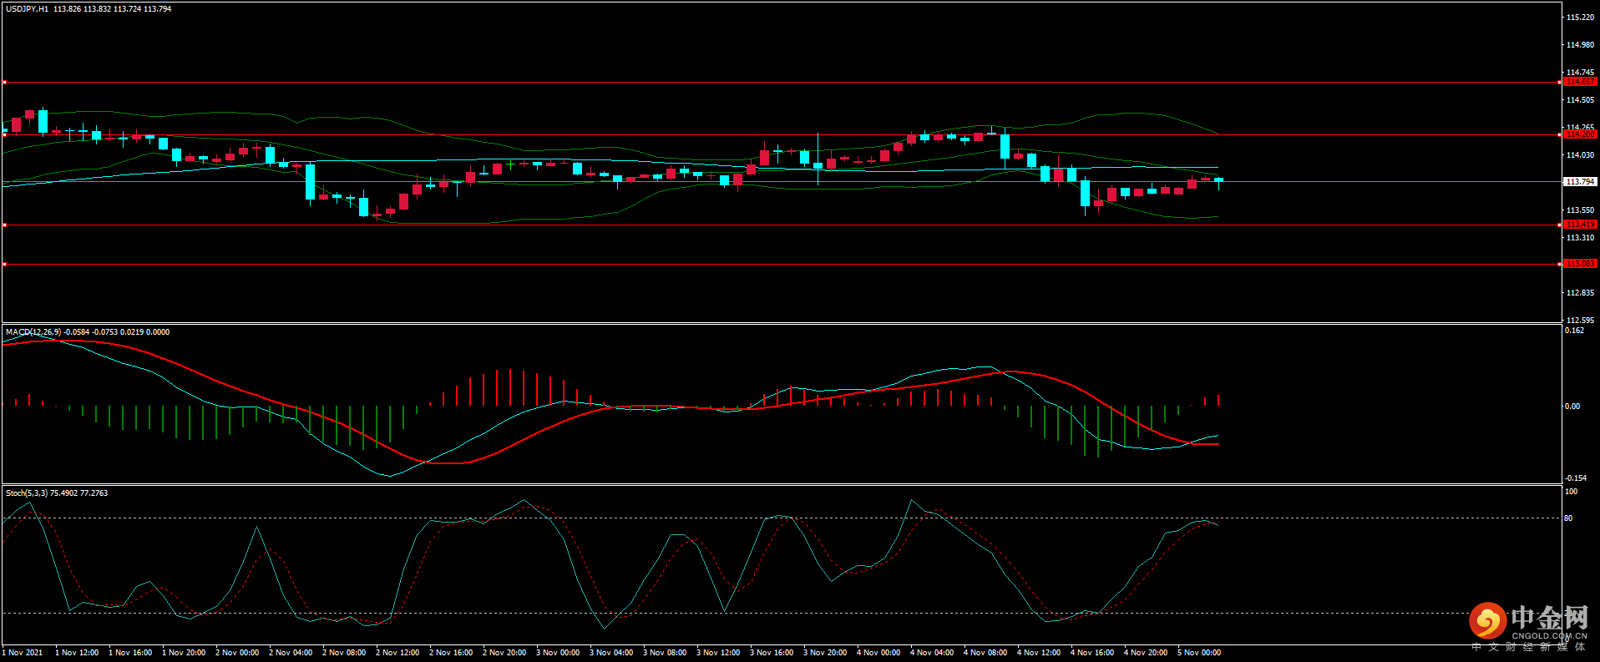Click the Stochastic 80 level scale label
Viewport: 1600px width, 662px height.
[x=1568, y=518]
